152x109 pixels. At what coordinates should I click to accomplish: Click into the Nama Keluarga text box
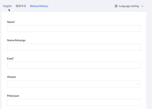[x=74, y=47]
